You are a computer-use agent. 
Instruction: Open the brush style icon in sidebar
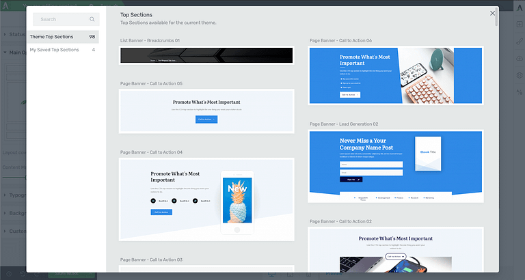[x=519, y=42]
